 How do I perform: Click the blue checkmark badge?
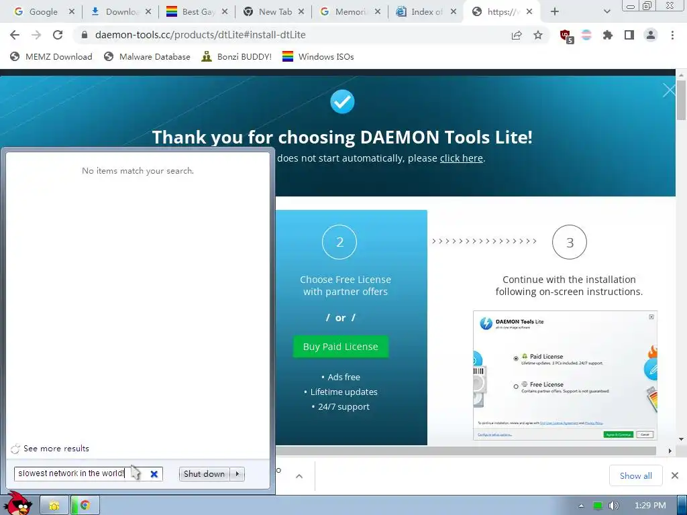342,102
